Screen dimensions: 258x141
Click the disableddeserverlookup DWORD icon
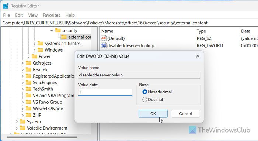[104, 45]
